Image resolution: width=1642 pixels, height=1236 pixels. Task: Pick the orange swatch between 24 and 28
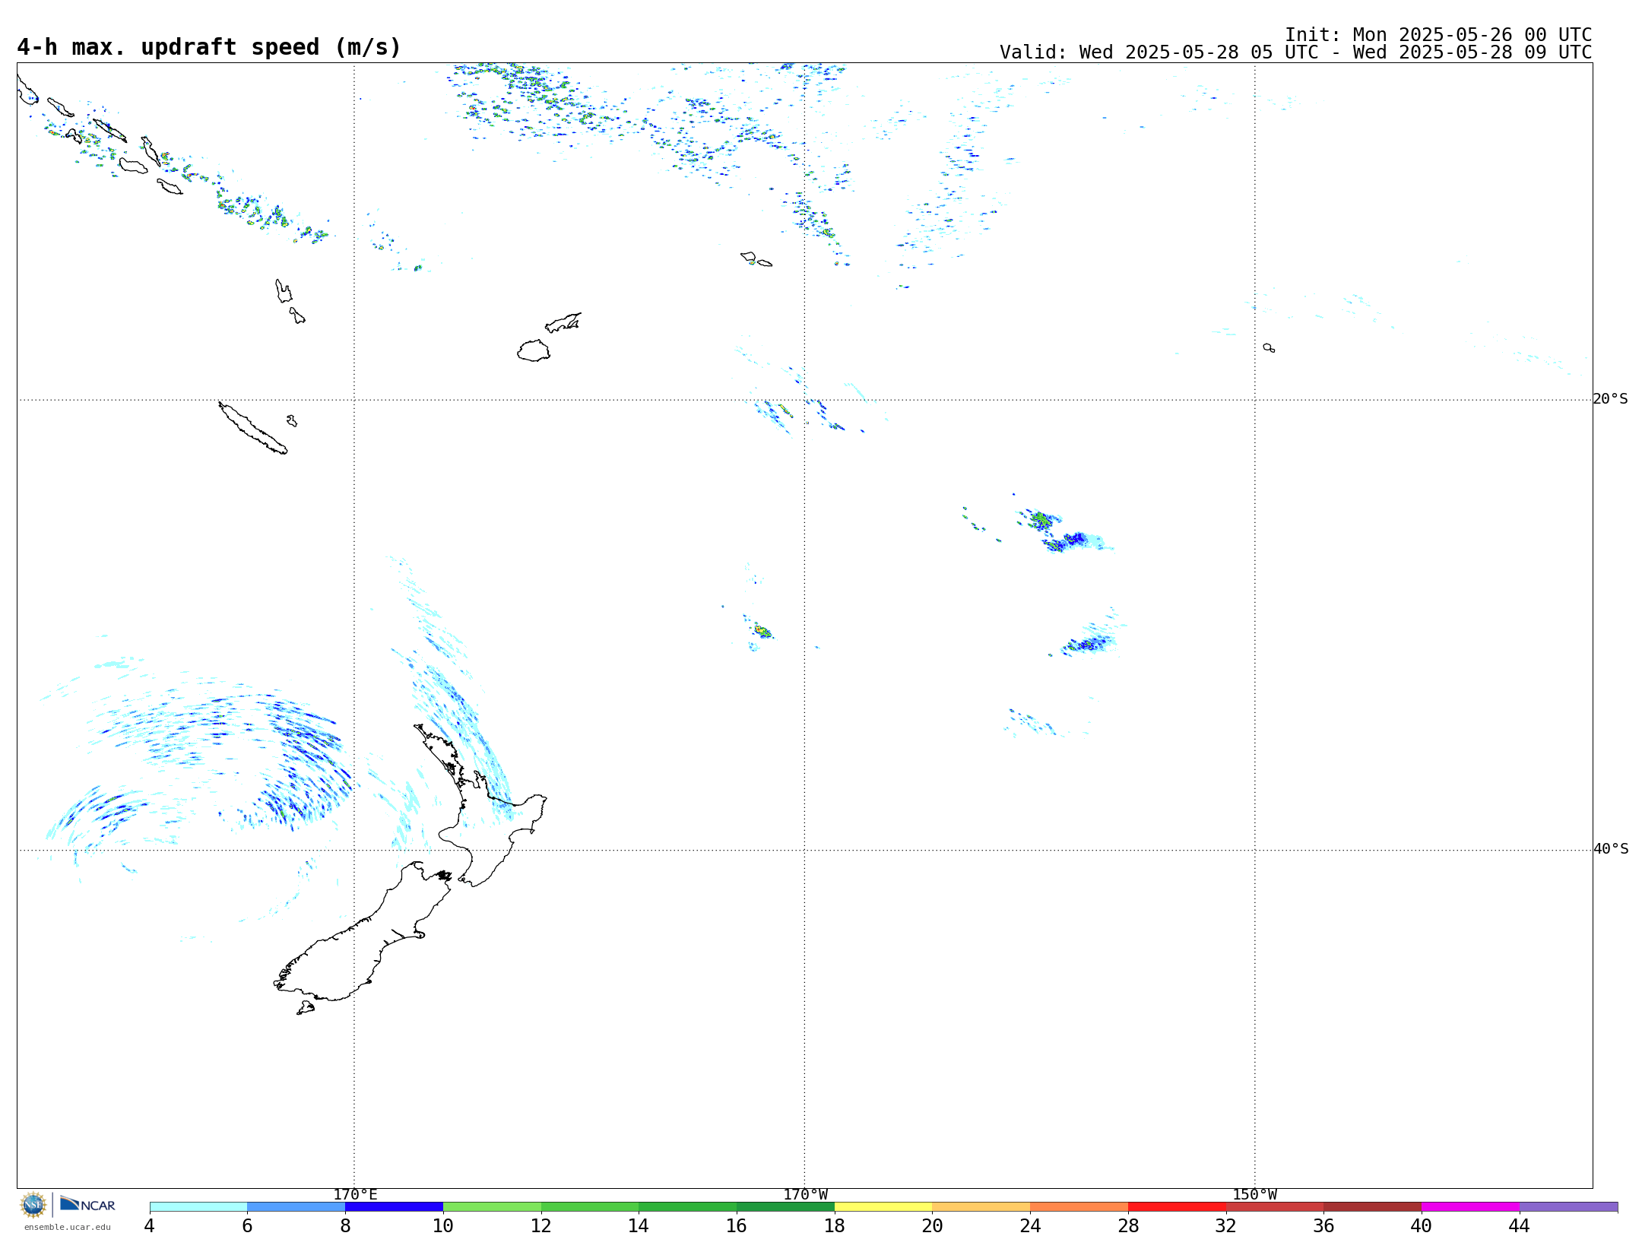pyautogui.click(x=1079, y=1207)
